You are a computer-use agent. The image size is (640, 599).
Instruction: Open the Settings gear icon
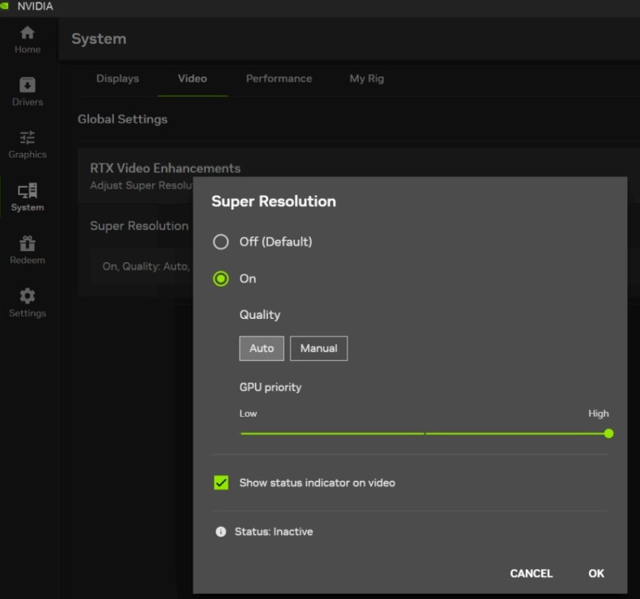[x=28, y=295]
